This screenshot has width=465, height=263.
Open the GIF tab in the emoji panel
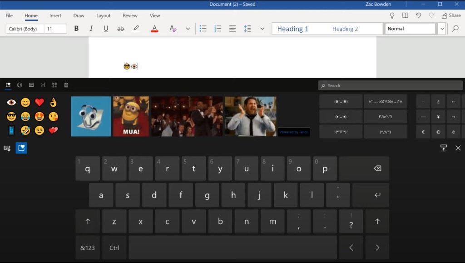point(31,85)
